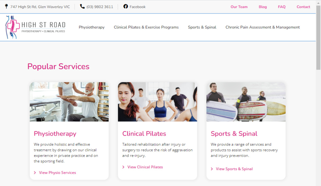Click chevron arrow before View Clinical Pilates

click(123, 167)
